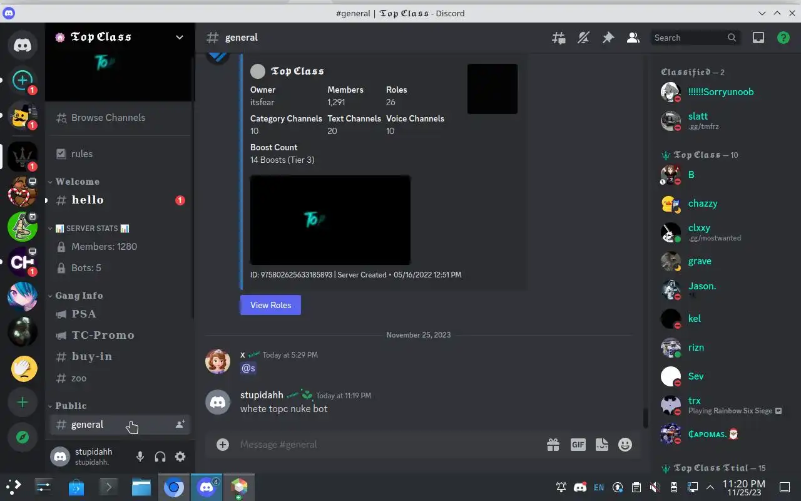Viewport: 801px width, 501px height.
Task: Enlarge the Top Class banner image in embed
Action: point(330,220)
